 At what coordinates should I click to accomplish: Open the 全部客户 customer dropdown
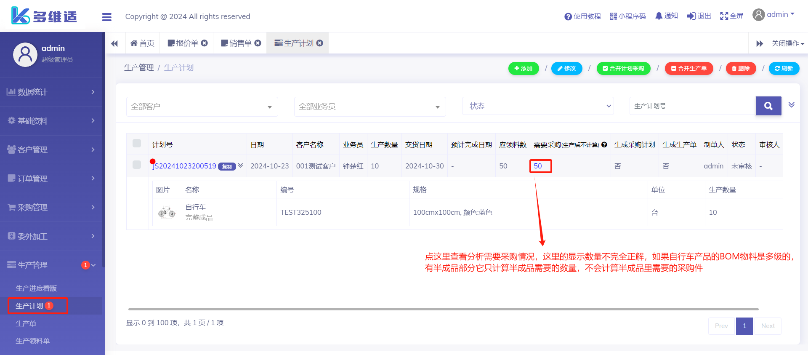click(x=202, y=107)
